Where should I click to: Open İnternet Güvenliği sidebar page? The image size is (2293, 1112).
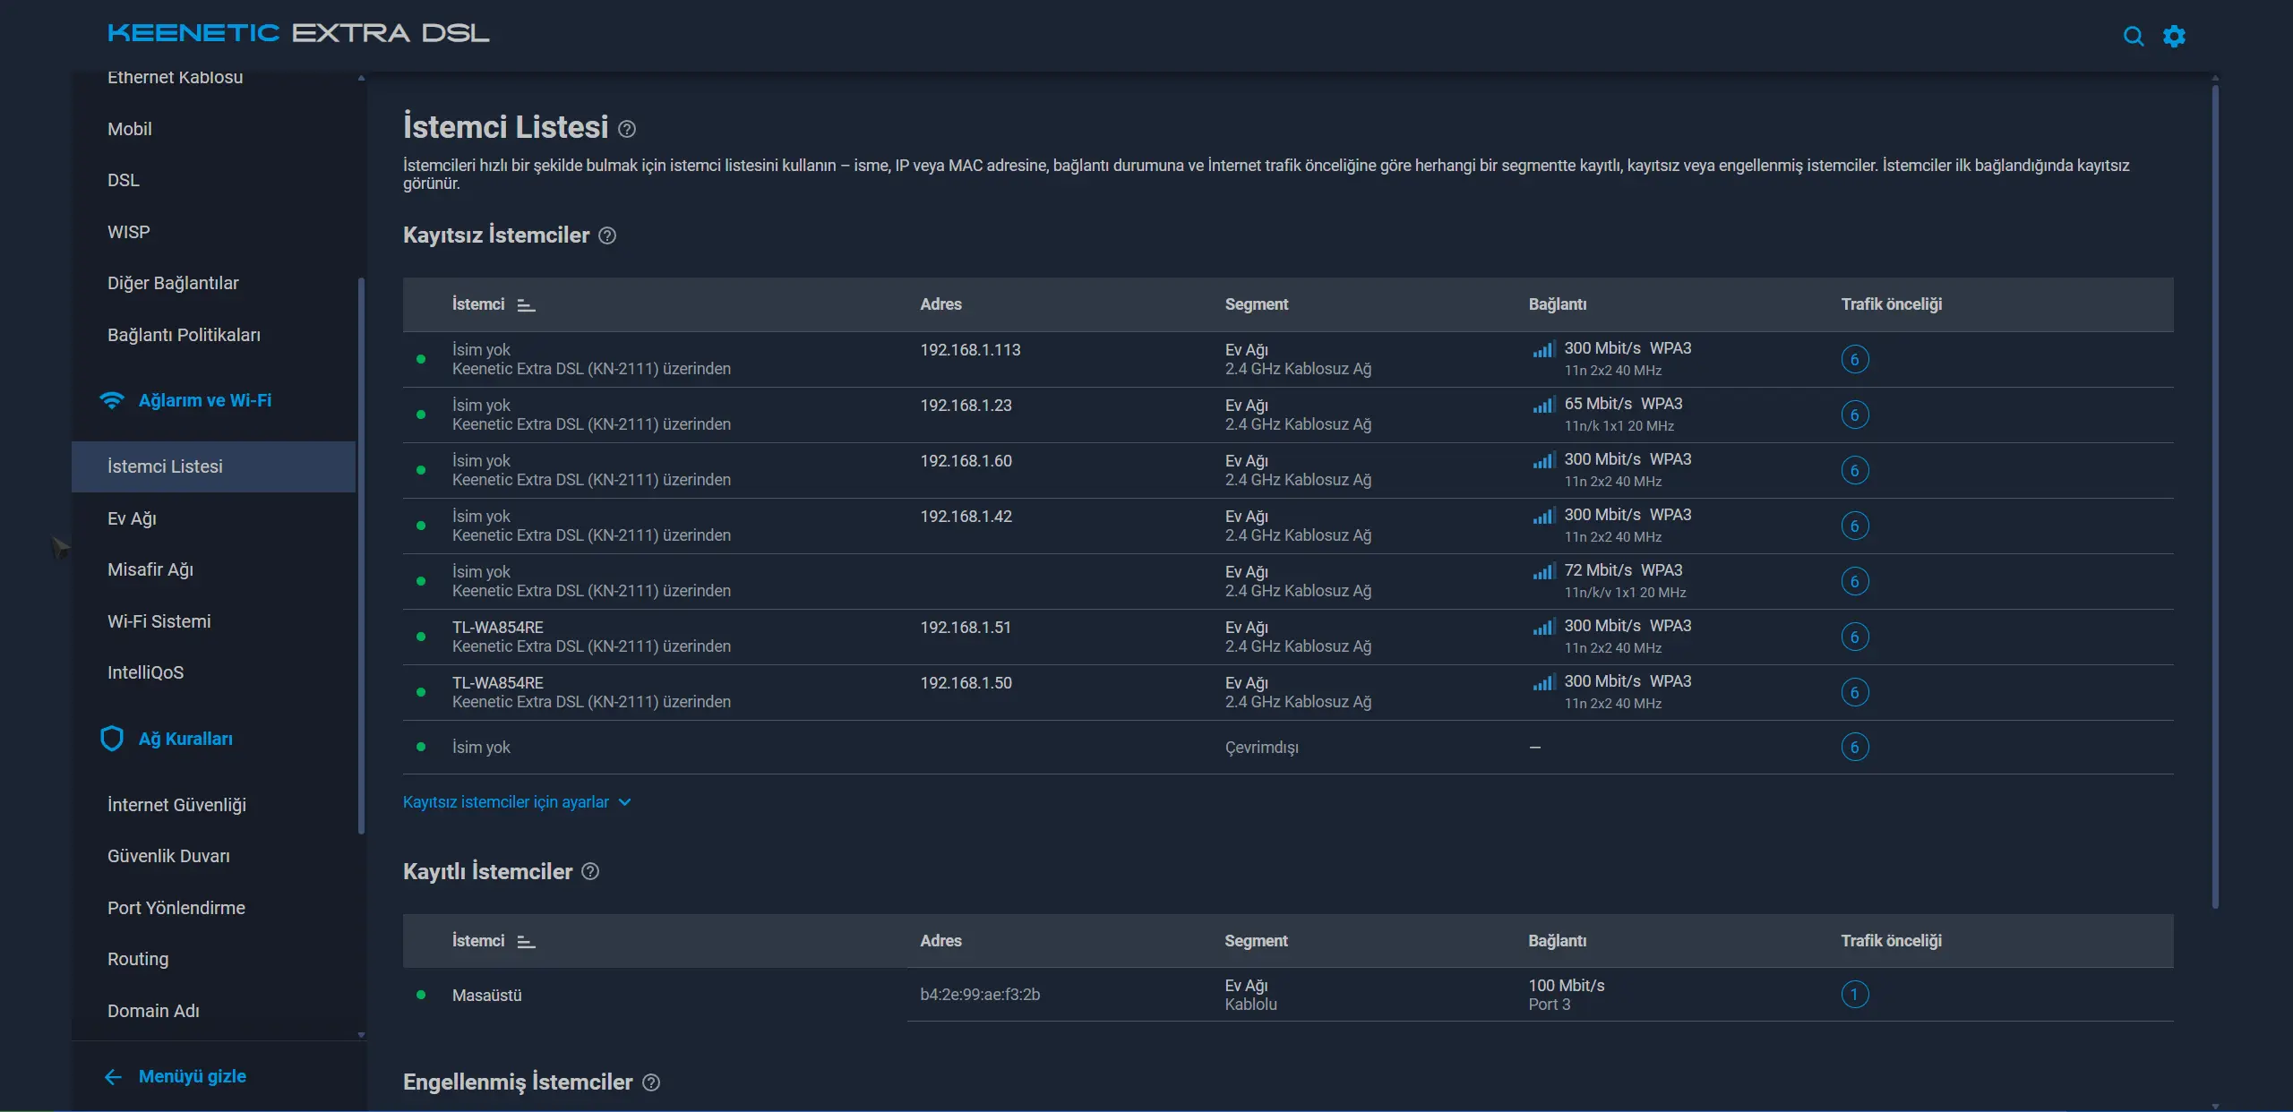(176, 805)
